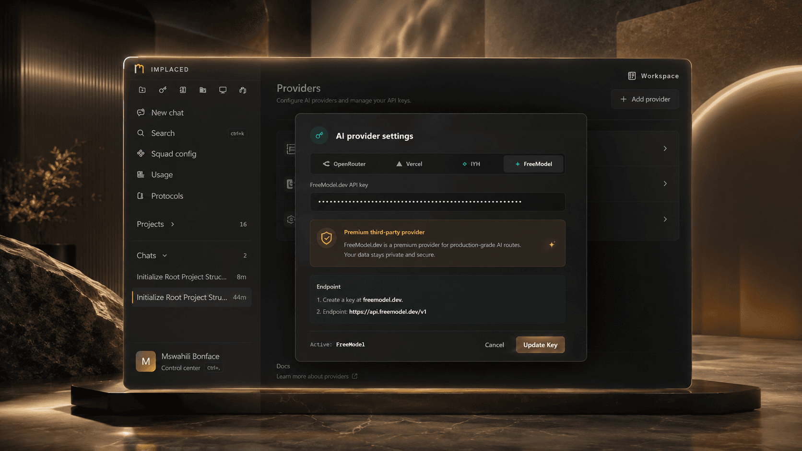Screen dimensions: 802x451
Task: Click the teal key icon in dialog header
Action: click(319, 136)
